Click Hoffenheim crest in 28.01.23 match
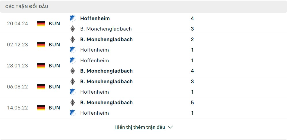287x140 pixels. [73, 60]
